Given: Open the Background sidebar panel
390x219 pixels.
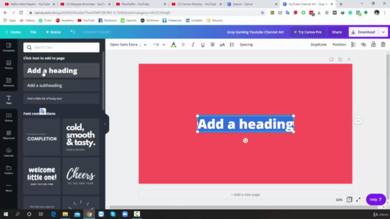Looking at the screenshot, I should [x=9, y=134].
